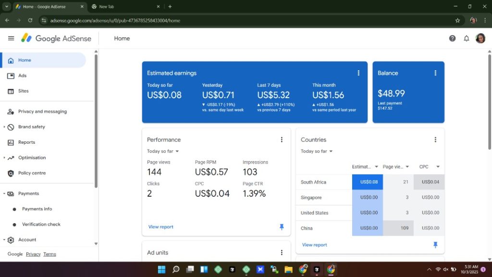
Task: Open the hamburger main menu
Action: pyautogui.click(x=11, y=38)
